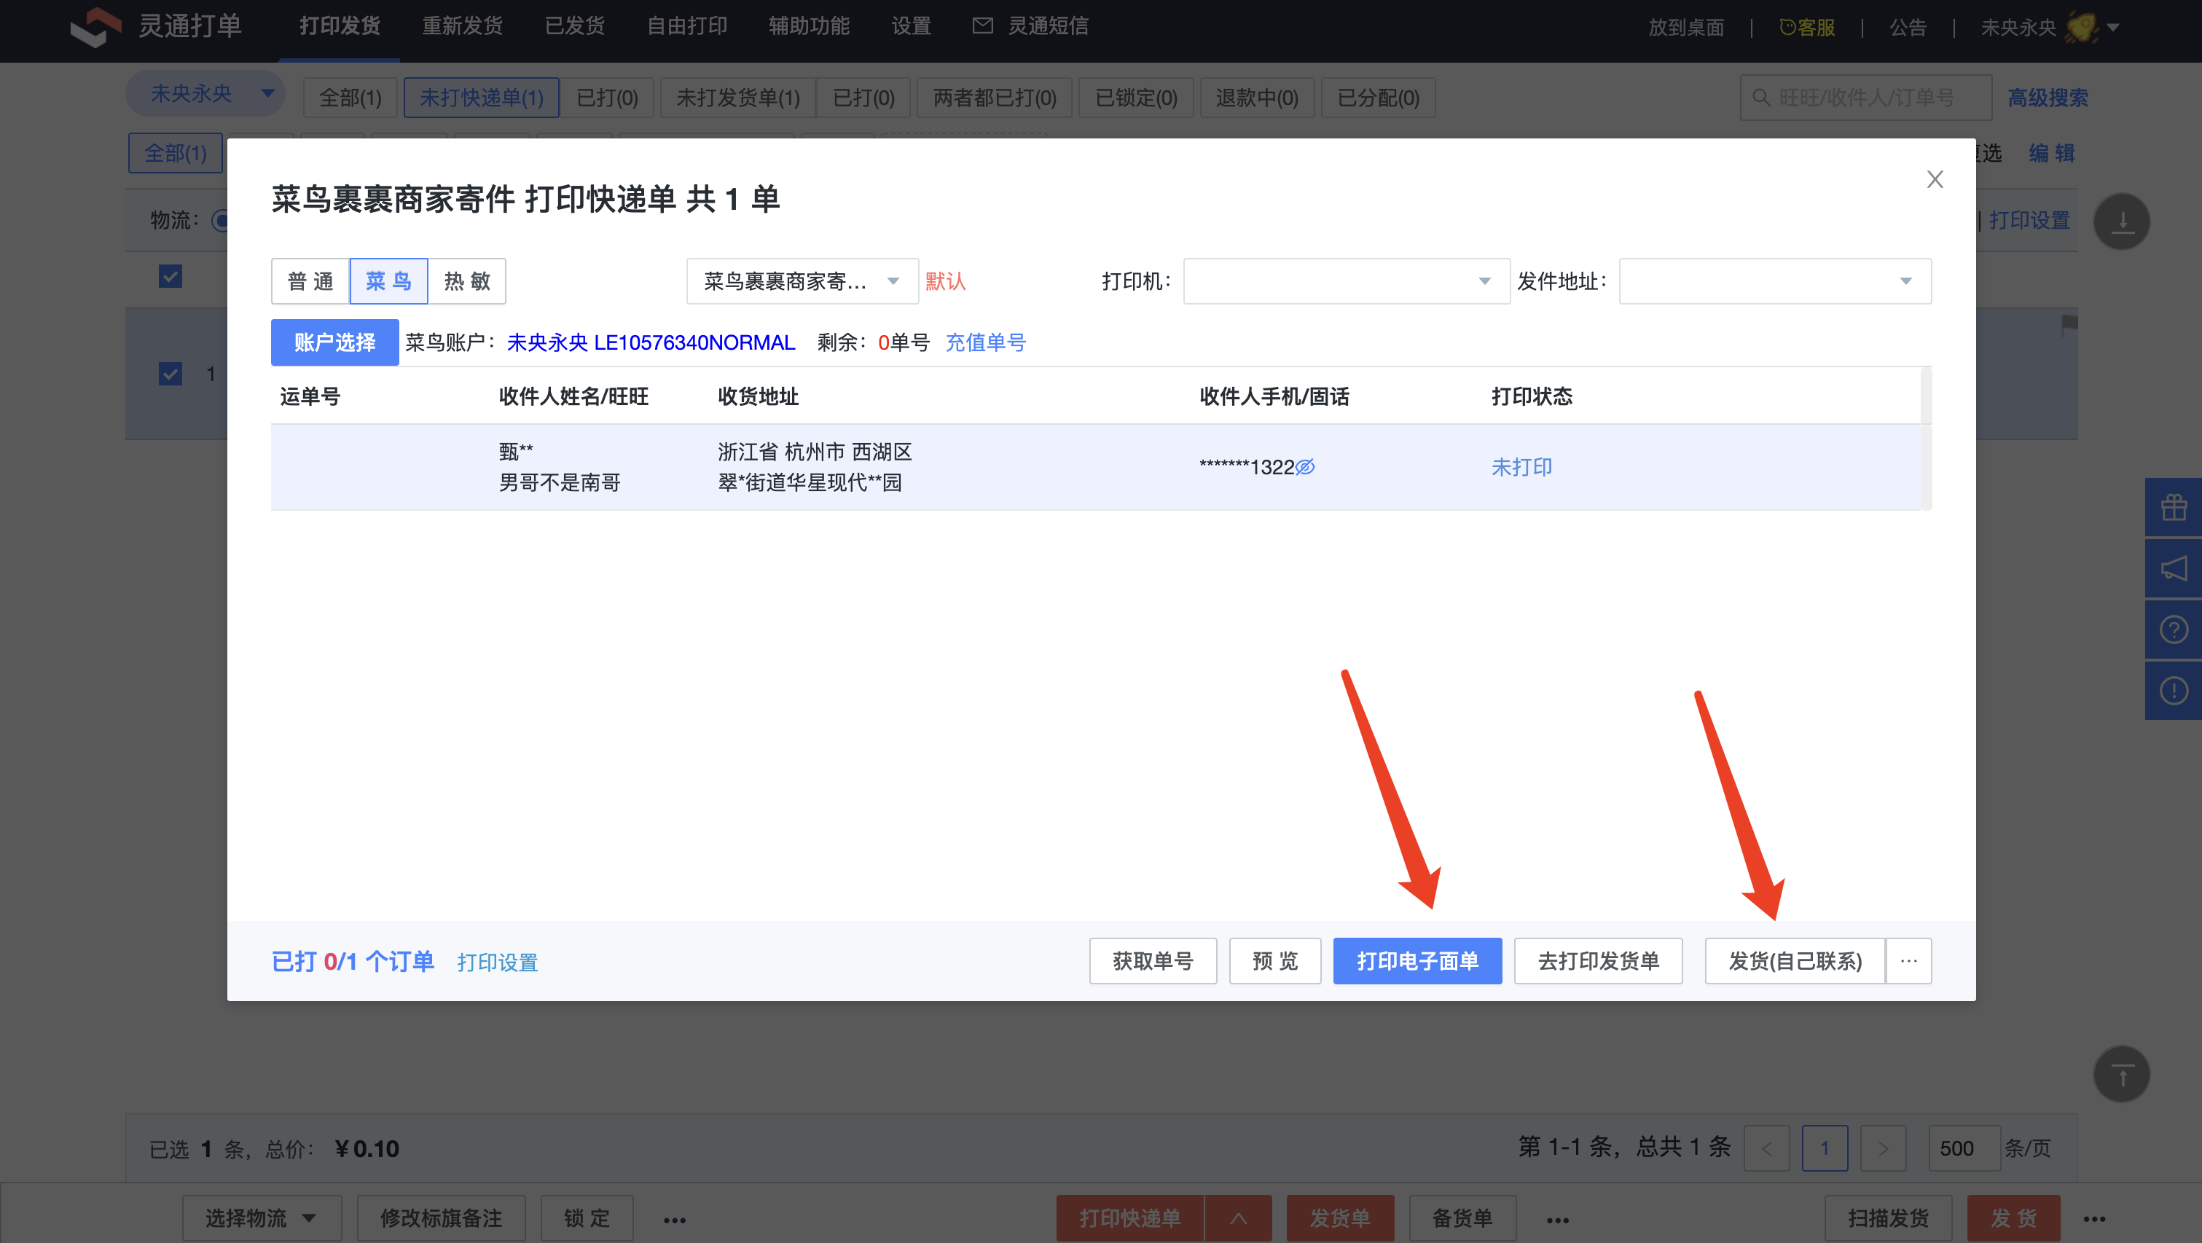Open the 已发货 top menu

tap(576, 26)
